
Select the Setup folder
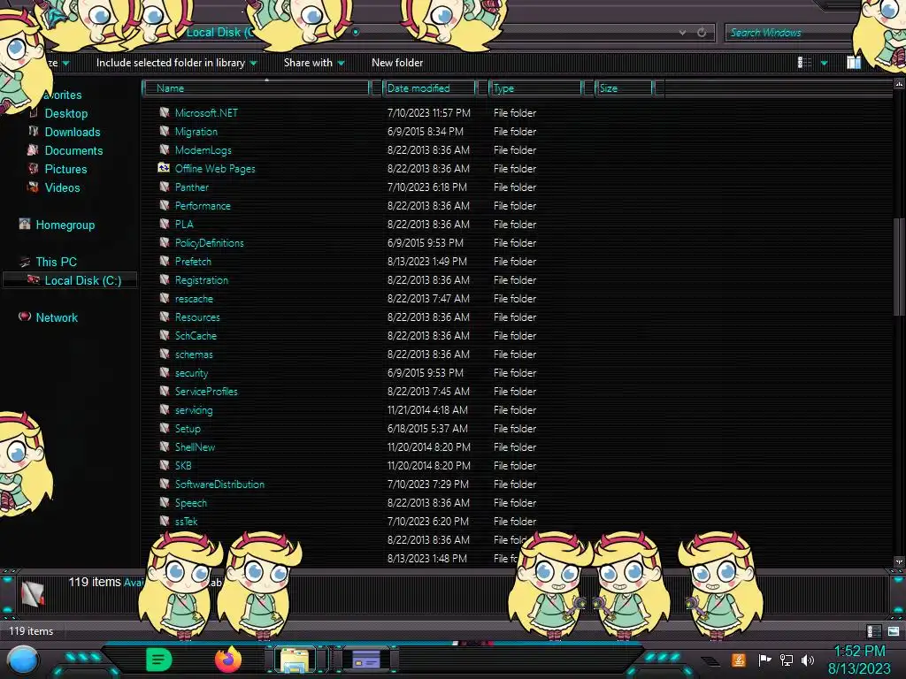(x=188, y=429)
